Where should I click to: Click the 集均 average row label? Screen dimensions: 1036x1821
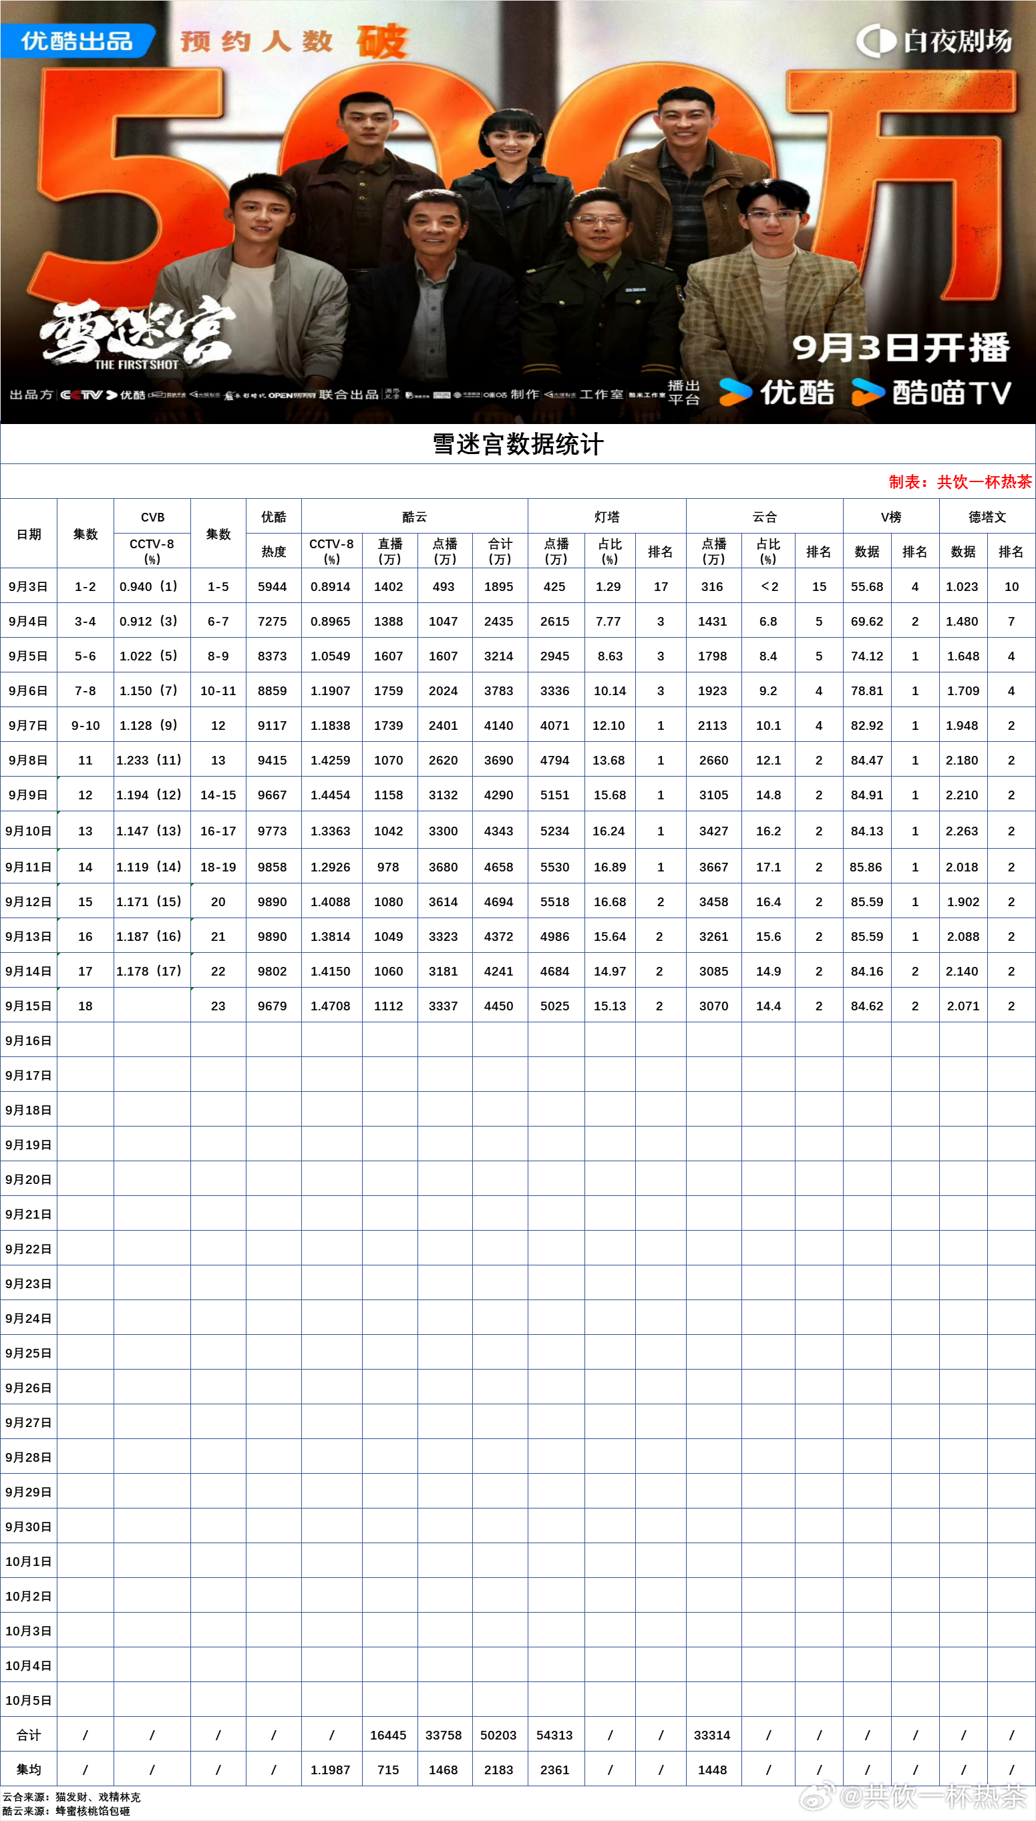[29, 1769]
